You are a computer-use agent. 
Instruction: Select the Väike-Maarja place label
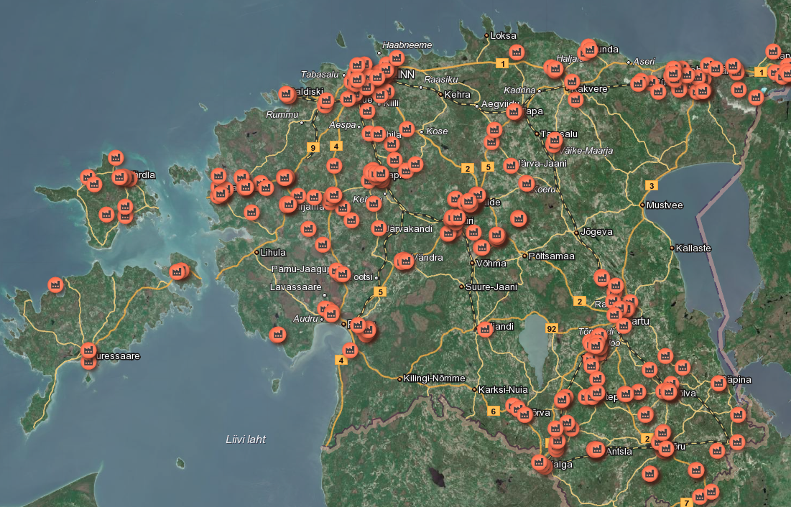click(x=586, y=150)
